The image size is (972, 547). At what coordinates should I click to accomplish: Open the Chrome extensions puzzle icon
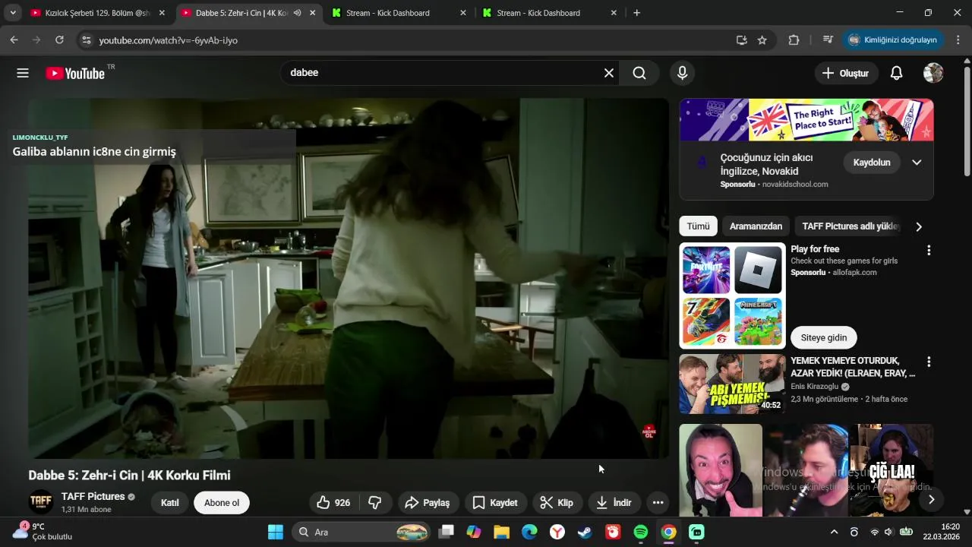click(794, 40)
